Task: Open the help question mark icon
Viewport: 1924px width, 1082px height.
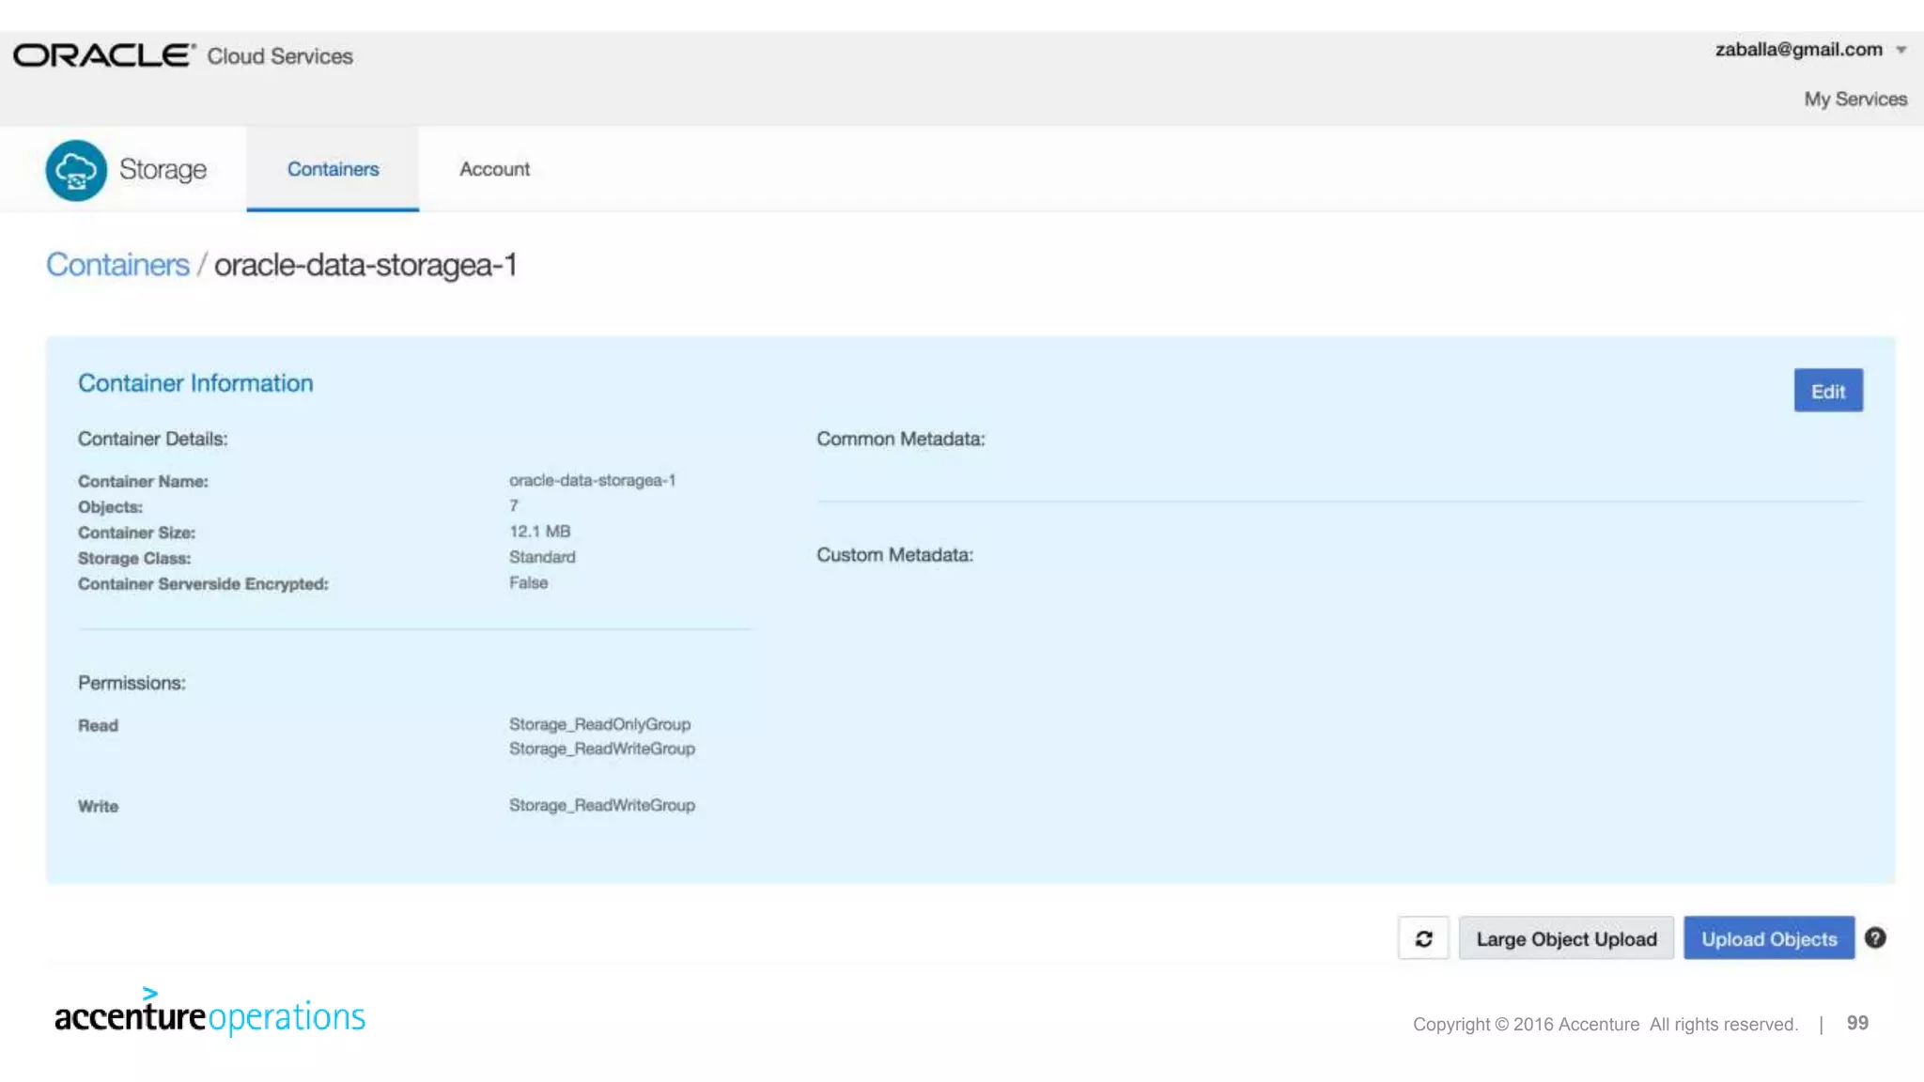Action: [x=1875, y=937]
